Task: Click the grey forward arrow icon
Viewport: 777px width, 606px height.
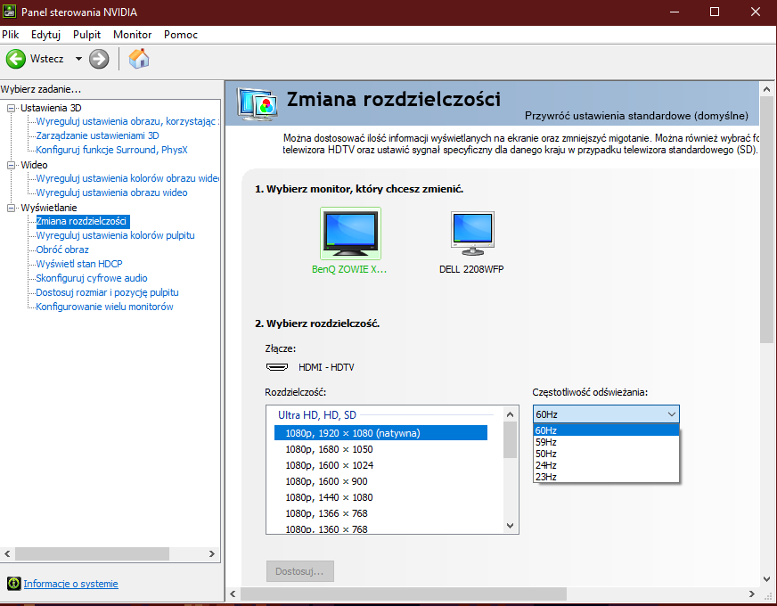Action: (x=99, y=59)
